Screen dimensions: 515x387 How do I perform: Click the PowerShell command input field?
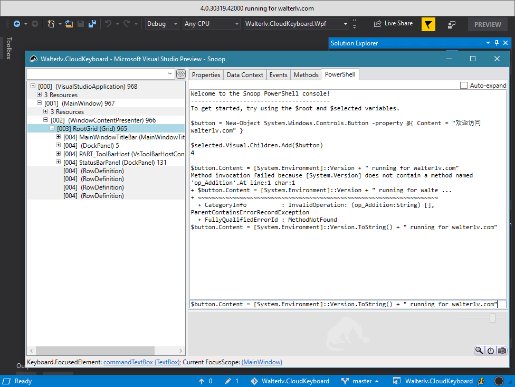[x=347, y=305]
